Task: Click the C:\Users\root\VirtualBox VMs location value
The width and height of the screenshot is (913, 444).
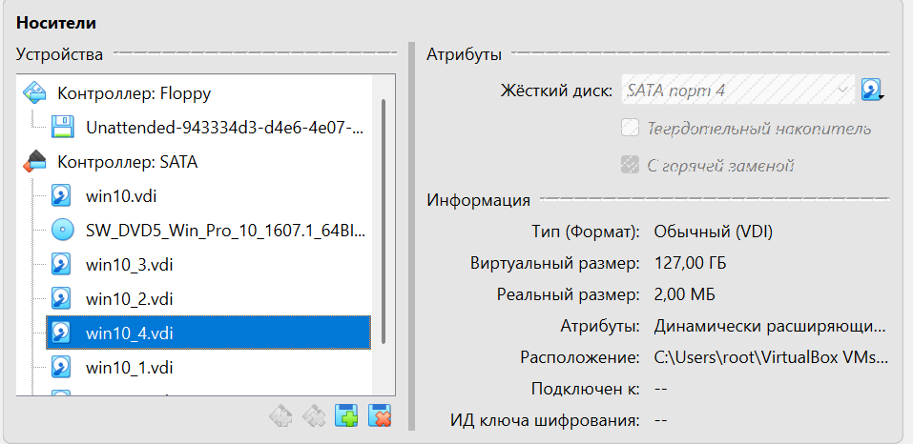Action: 772,357
